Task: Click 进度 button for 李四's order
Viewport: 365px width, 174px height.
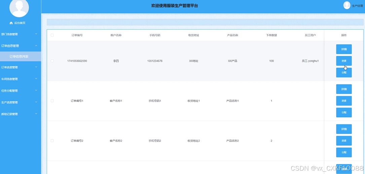Action: (x=344, y=61)
